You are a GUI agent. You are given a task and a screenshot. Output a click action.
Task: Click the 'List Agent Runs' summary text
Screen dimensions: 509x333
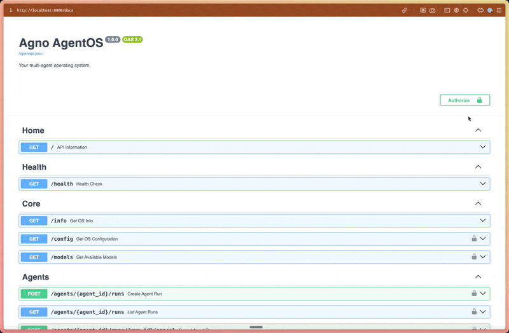[x=143, y=312]
